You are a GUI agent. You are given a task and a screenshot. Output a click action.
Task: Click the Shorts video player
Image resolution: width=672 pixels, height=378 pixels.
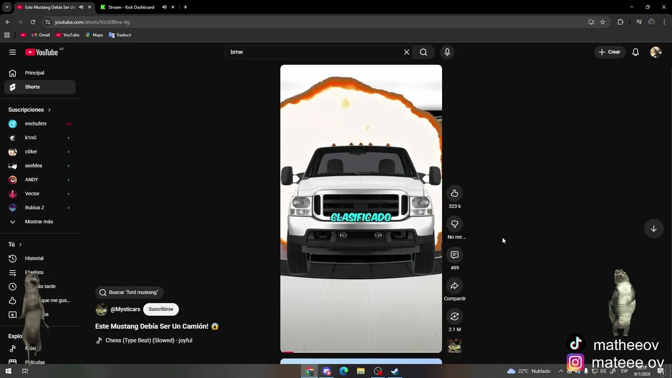point(361,208)
